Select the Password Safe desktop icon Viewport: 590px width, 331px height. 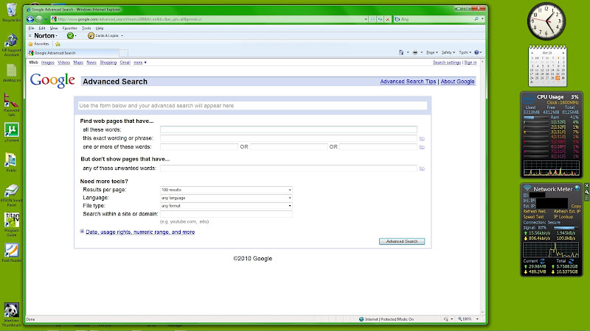tap(11, 104)
